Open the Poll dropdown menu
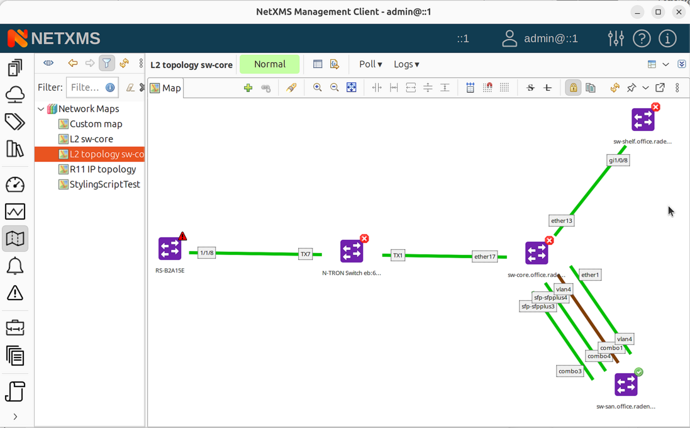 (x=370, y=64)
